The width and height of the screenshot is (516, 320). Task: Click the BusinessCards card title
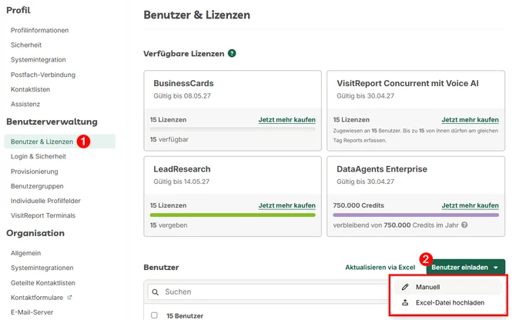(183, 83)
